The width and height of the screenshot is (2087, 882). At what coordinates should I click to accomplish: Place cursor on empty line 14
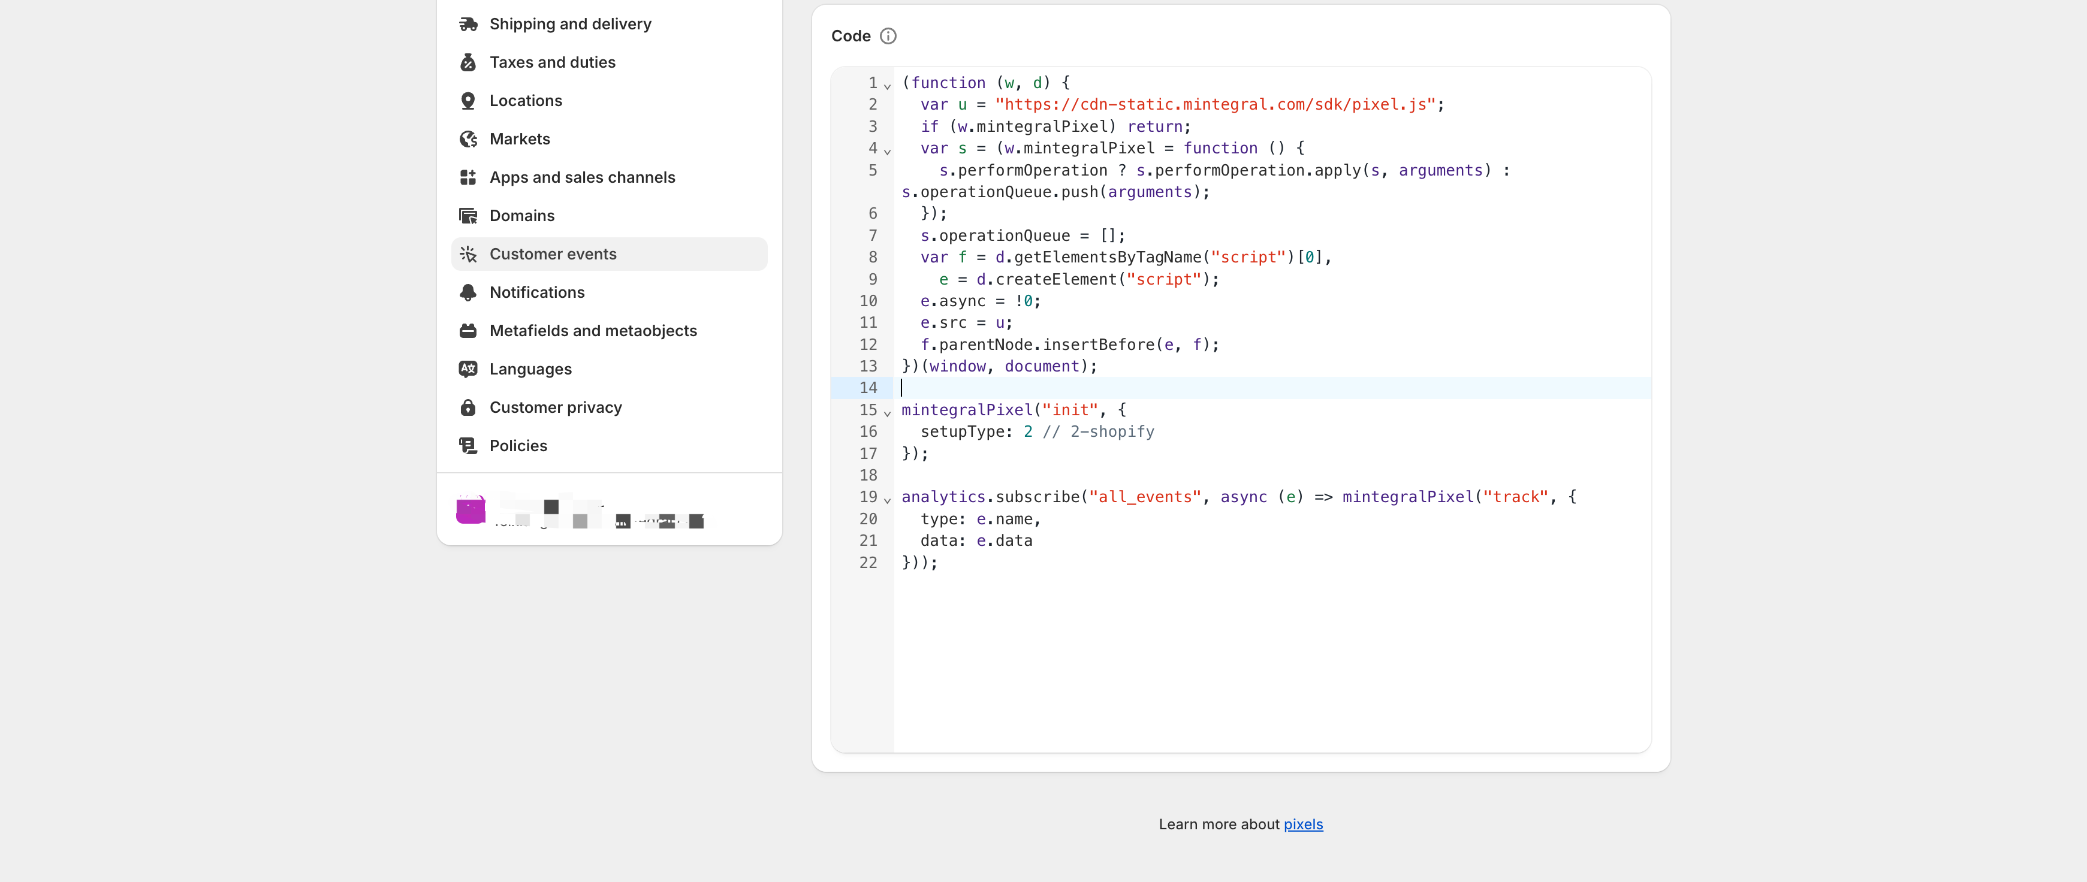click(x=1053, y=388)
